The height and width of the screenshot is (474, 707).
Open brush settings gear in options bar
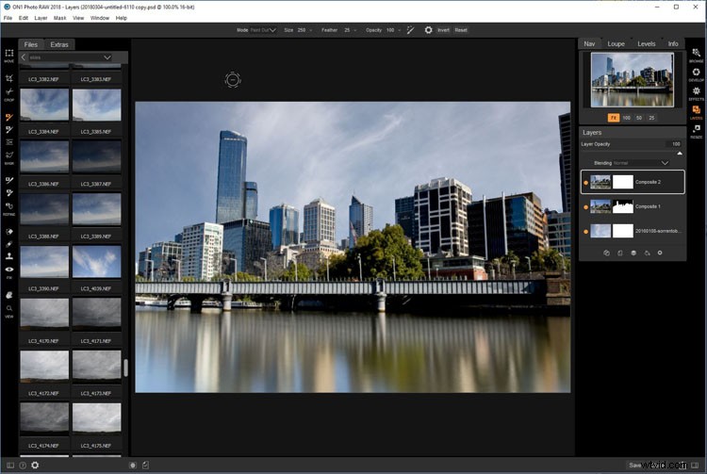tap(428, 30)
